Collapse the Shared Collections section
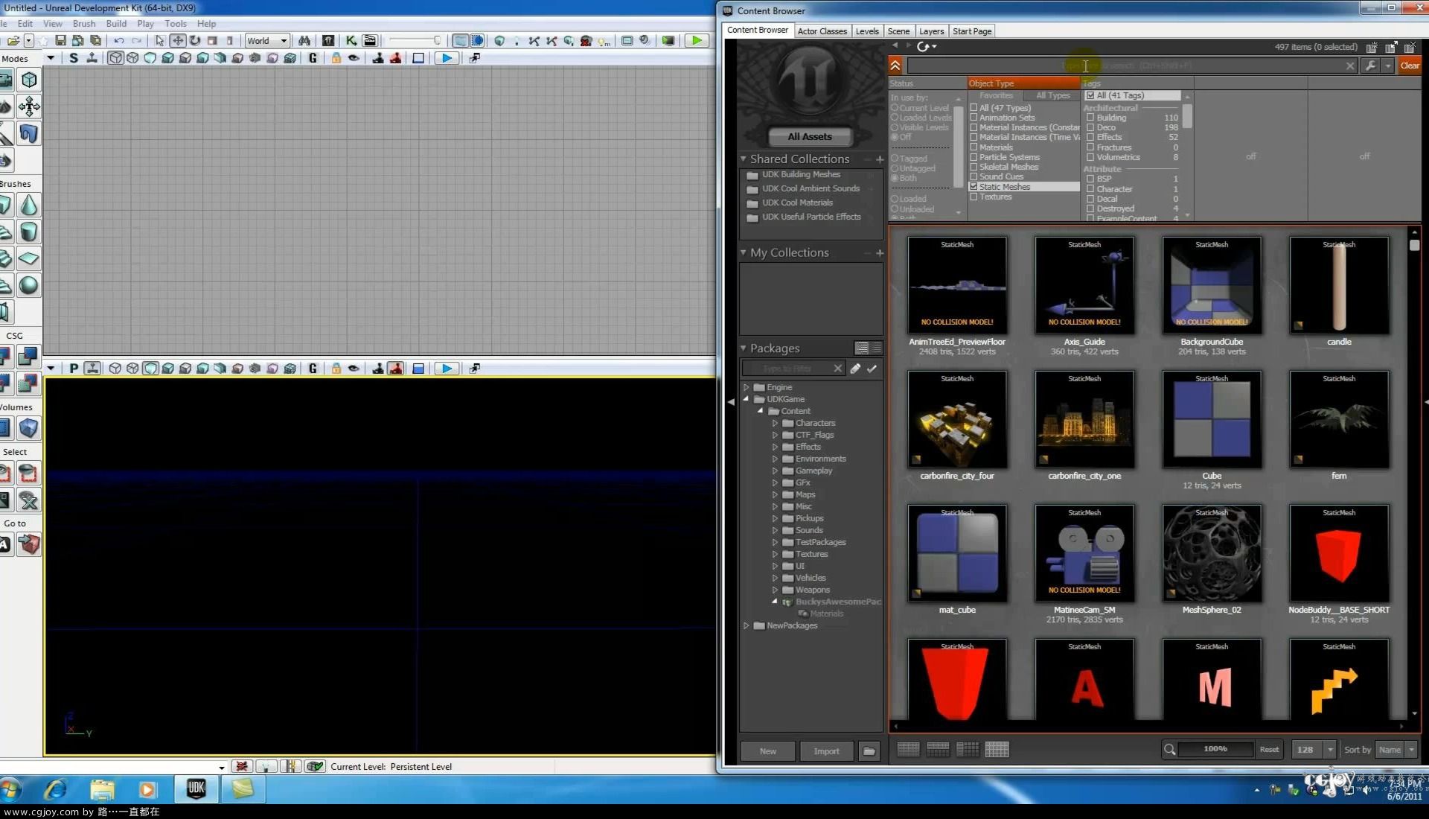The width and height of the screenshot is (1429, 819). click(x=743, y=159)
